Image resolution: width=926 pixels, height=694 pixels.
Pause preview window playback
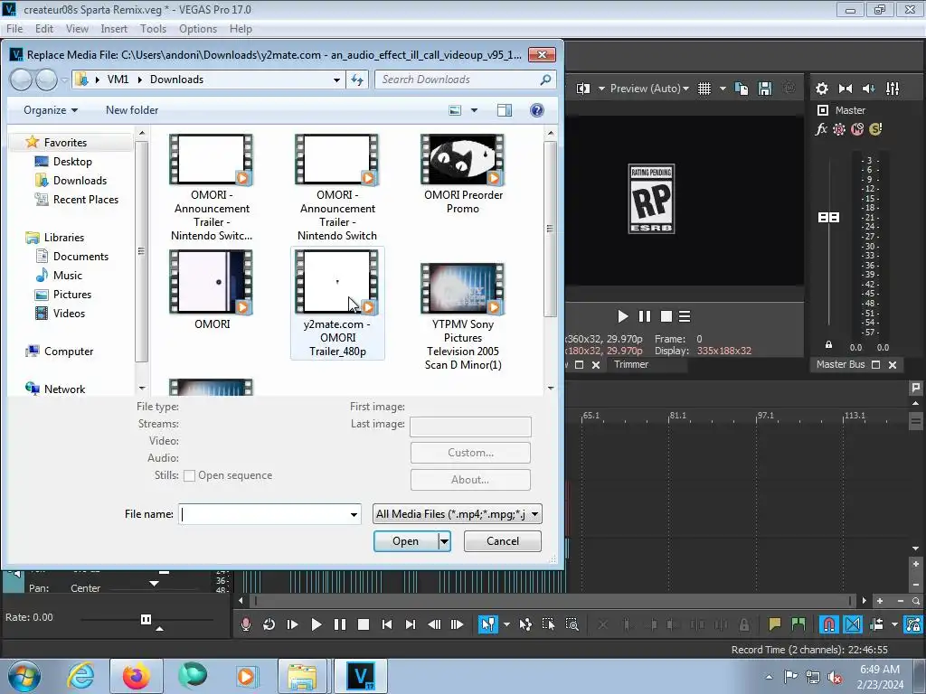click(644, 317)
